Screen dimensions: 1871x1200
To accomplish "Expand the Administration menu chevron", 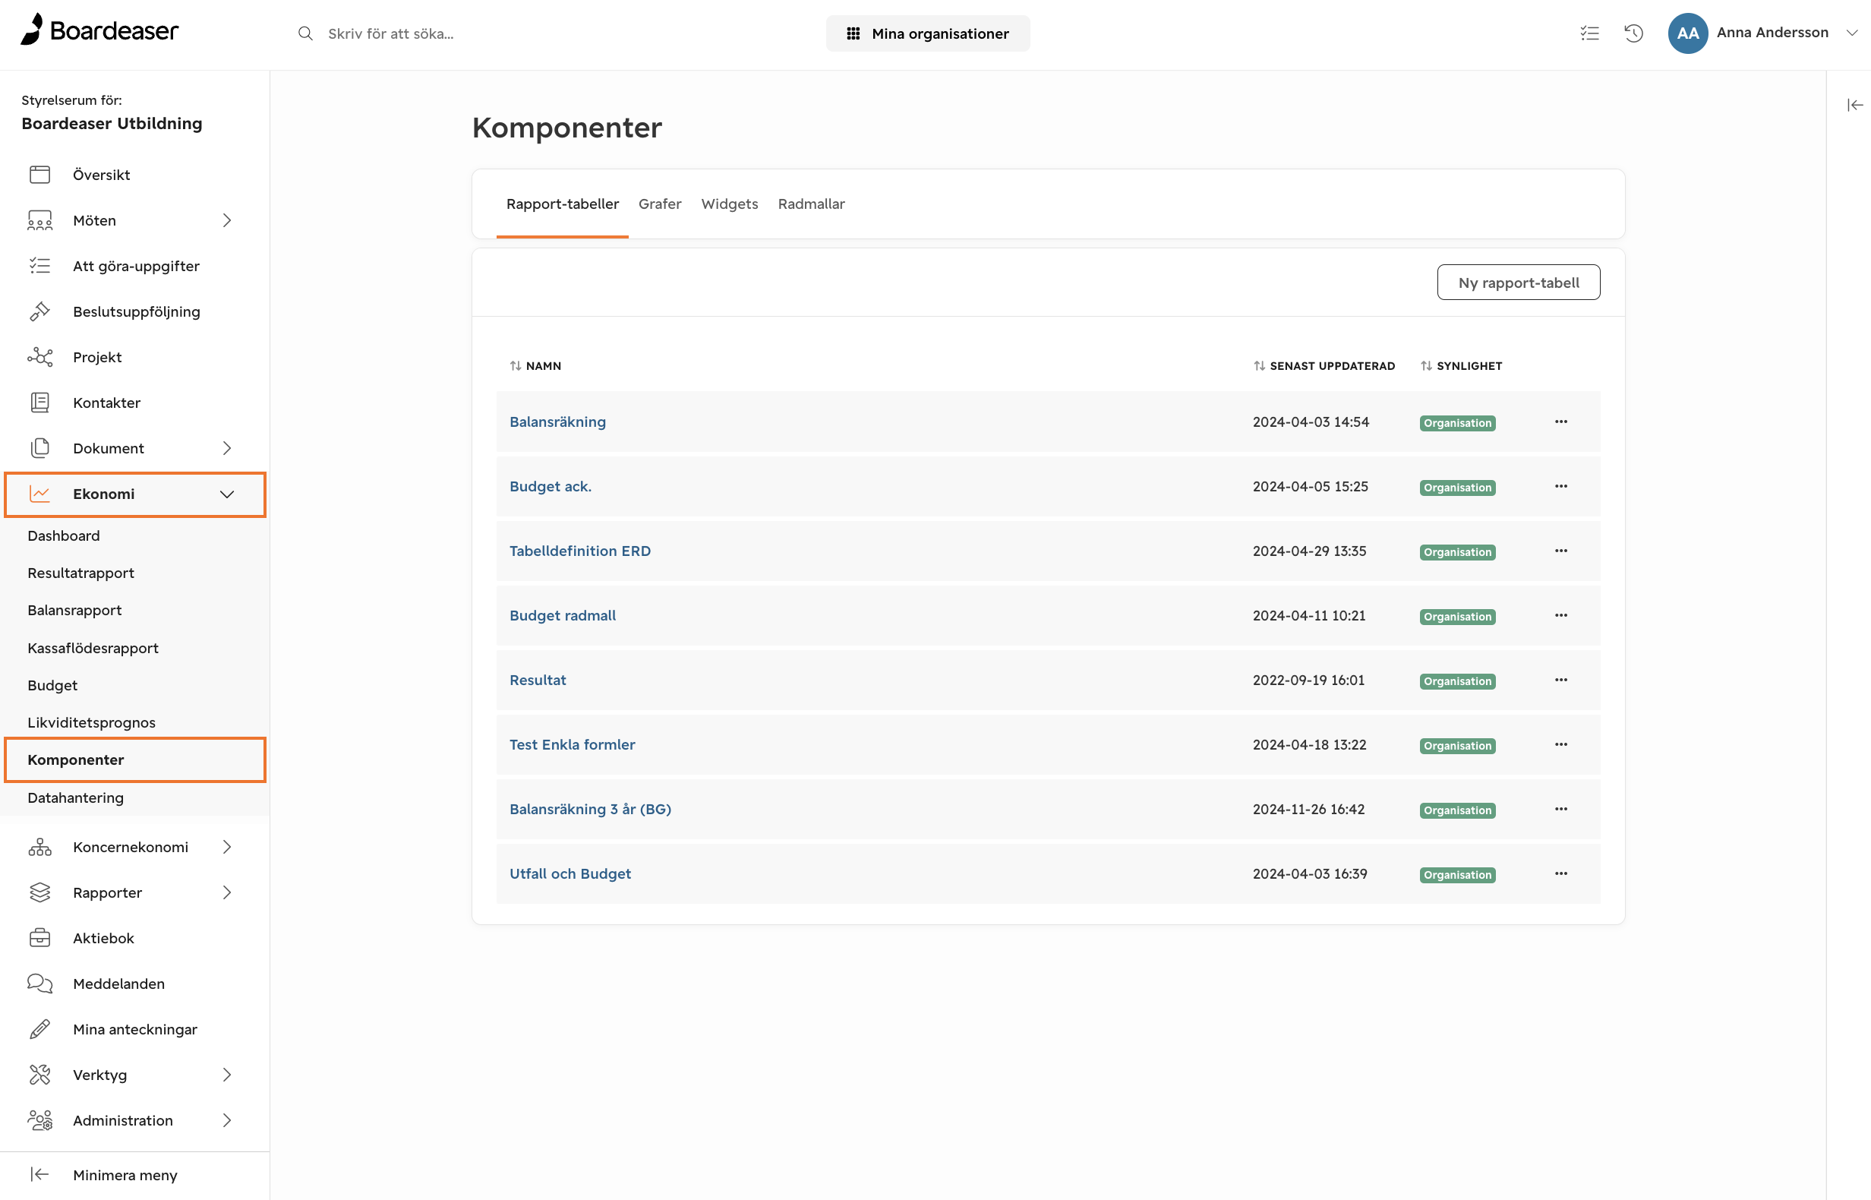I will click(227, 1120).
